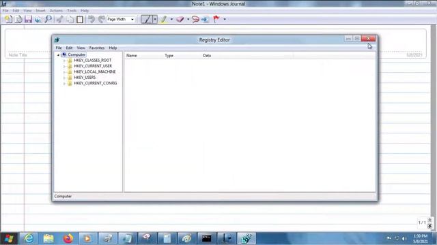This screenshot has height=245, width=437.
Task: Select HKEY_CURRENT_USER in the registry tree
Action: [93, 66]
